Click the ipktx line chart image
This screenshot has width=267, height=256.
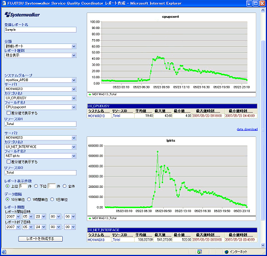click(x=171, y=179)
